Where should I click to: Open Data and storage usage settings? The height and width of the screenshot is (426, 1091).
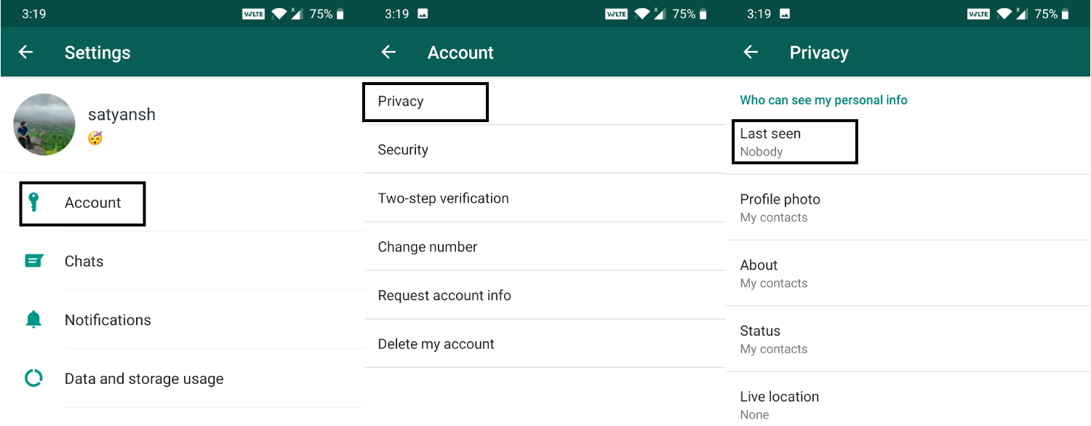pyautogui.click(x=182, y=379)
